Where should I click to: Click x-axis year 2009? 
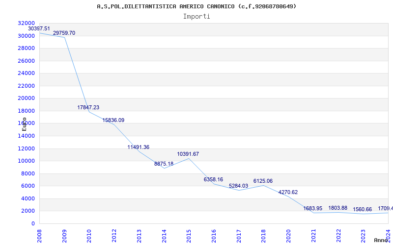point(64,236)
